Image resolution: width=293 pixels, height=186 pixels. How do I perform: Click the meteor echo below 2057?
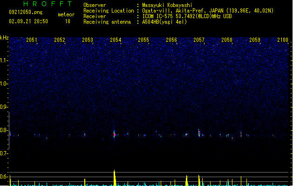(199, 133)
